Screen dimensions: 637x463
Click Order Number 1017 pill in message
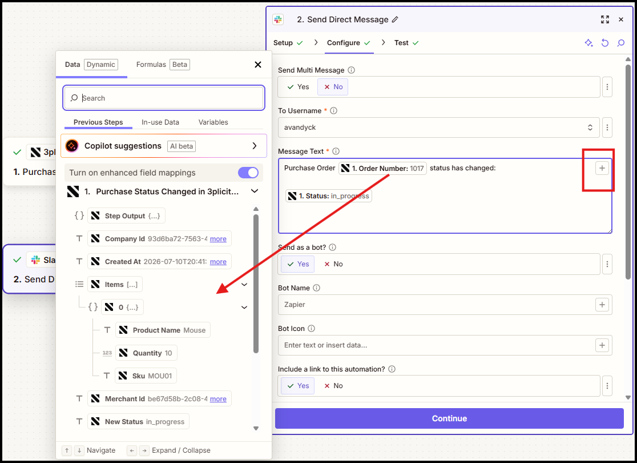tap(382, 168)
